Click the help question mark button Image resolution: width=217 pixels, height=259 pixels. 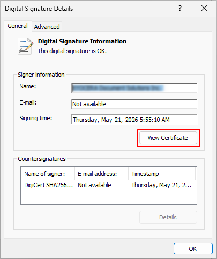click(180, 8)
